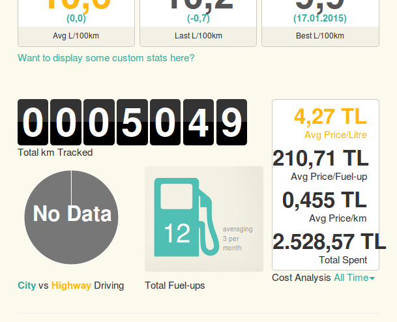
Task: Click the No Data pie chart
Action: 71,217
